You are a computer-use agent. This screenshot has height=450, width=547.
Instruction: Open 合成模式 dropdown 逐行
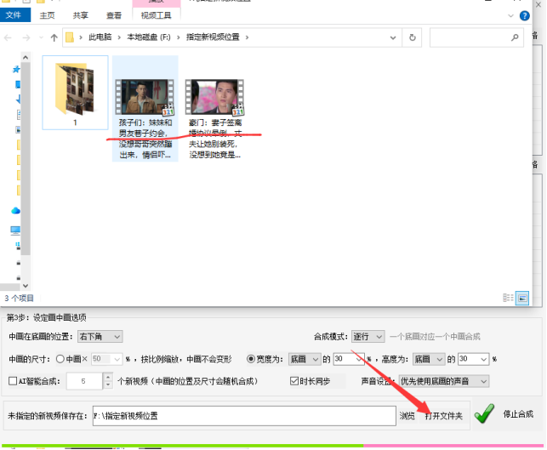tap(368, 337)
